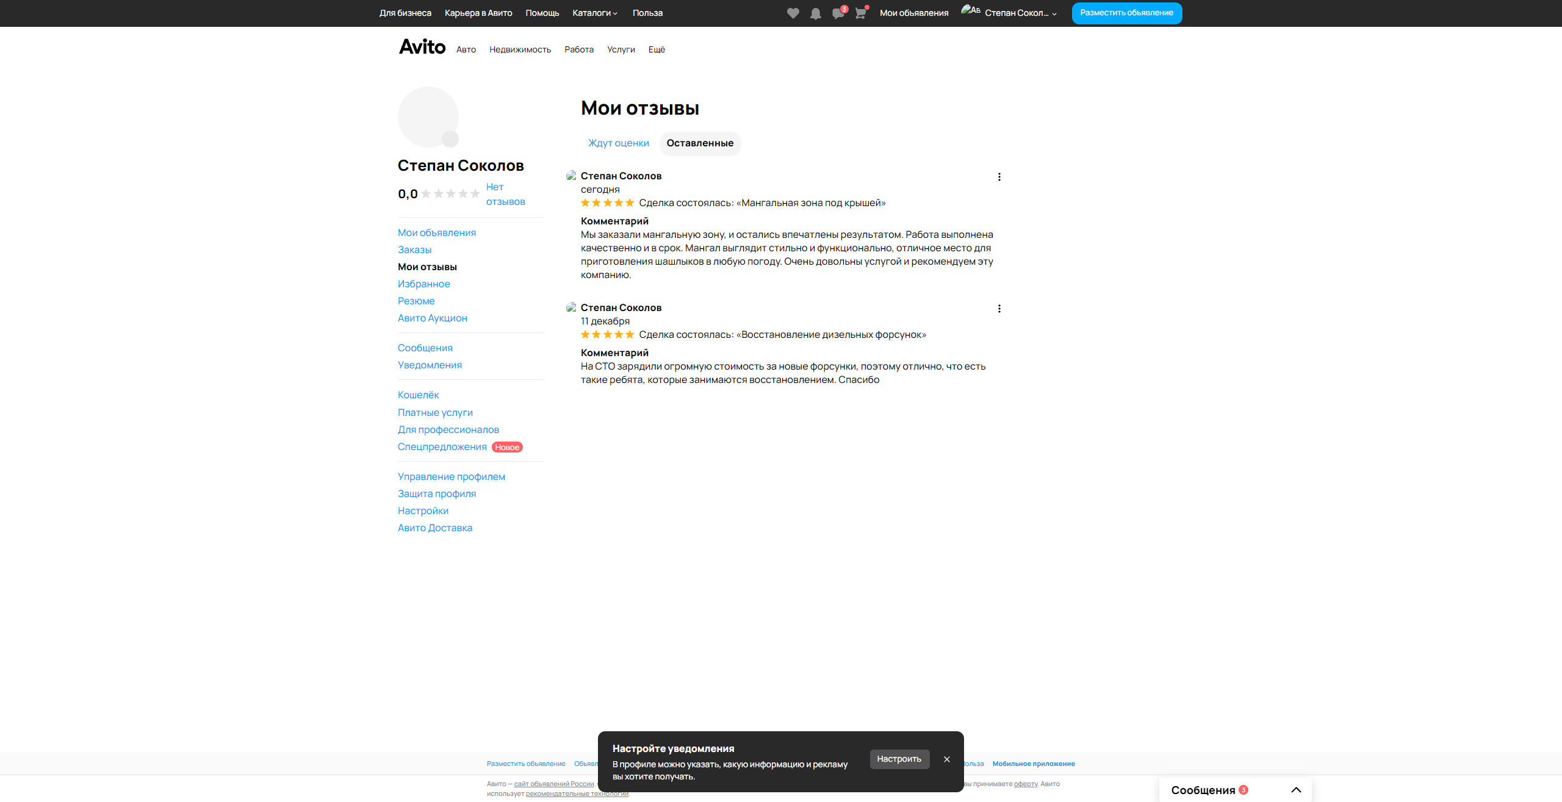Close the notification settings popup
1562x802 pixels.
[946, 759]
